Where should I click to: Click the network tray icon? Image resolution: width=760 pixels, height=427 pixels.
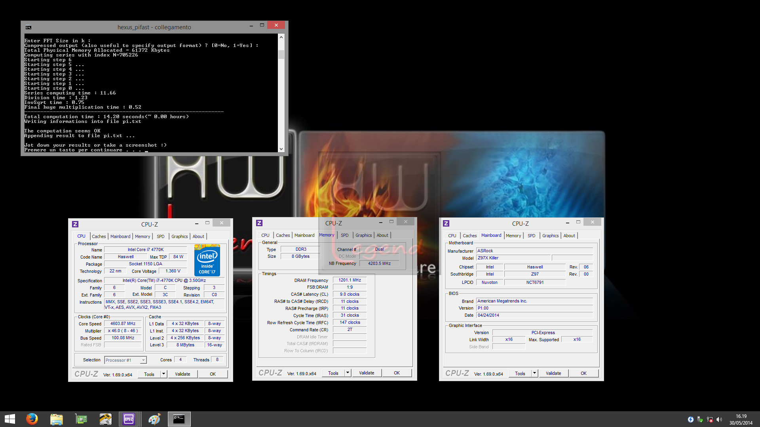click(710, 419)
